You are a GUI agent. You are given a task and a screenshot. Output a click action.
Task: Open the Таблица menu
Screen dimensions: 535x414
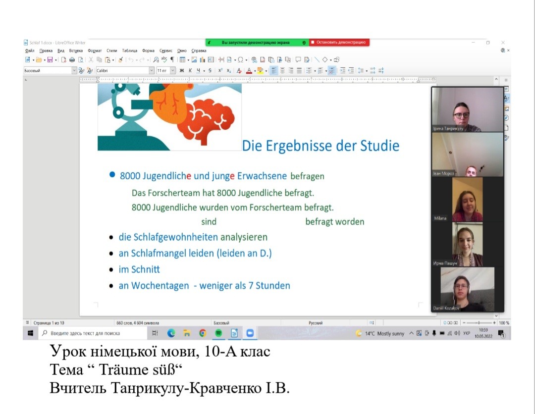point(129,51)
